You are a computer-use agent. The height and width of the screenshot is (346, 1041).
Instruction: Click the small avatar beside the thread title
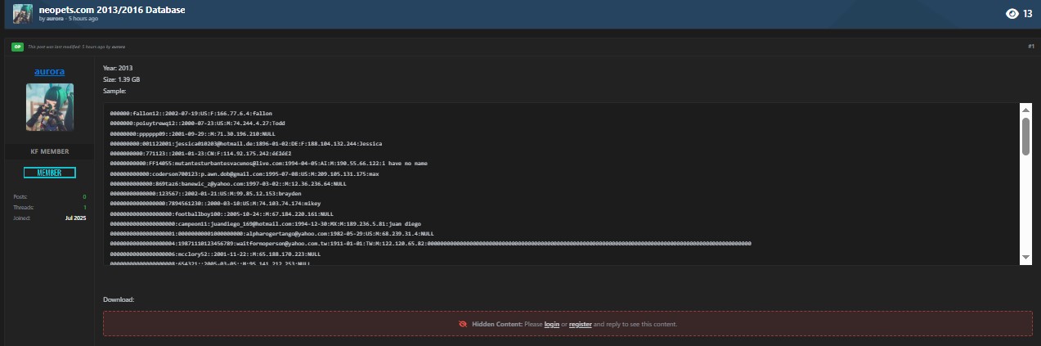coord(23,13)
